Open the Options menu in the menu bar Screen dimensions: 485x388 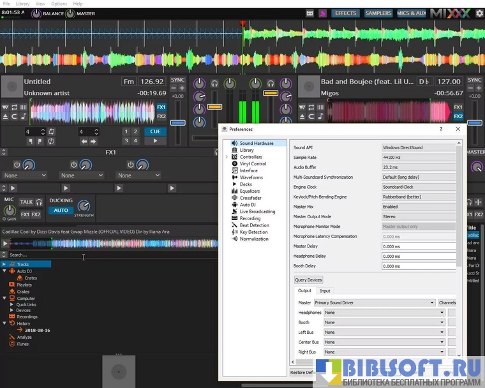(59, 4)
